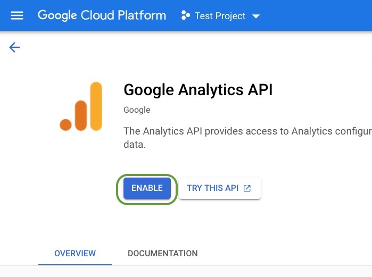This screenshot has width=372, height=277.
Task: Click empty space in the blue header bar
Action: 319,15
